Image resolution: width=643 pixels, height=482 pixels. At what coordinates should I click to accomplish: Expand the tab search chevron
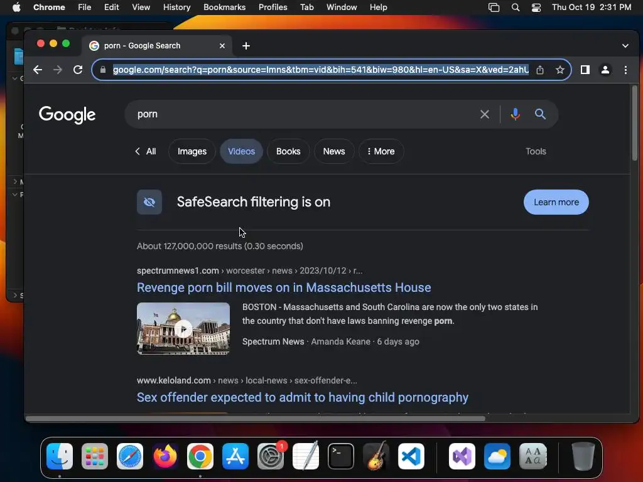click(625, 46)
